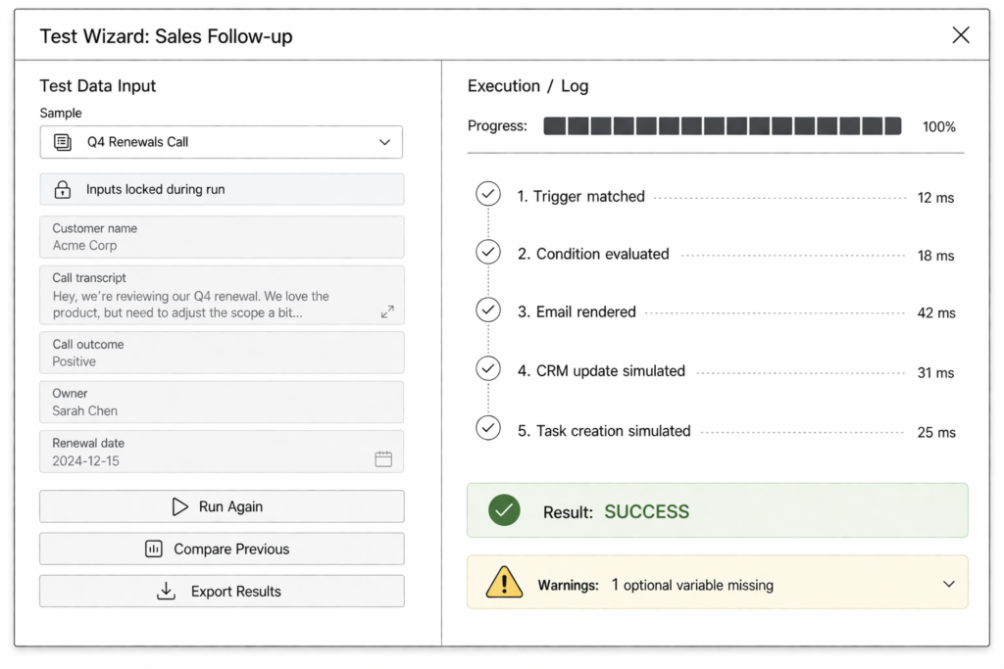This screenshot has width=1004, height=669.
Task: Click the document icon in Sample selector
Action: pyautogui.click(x=63, y=142)
